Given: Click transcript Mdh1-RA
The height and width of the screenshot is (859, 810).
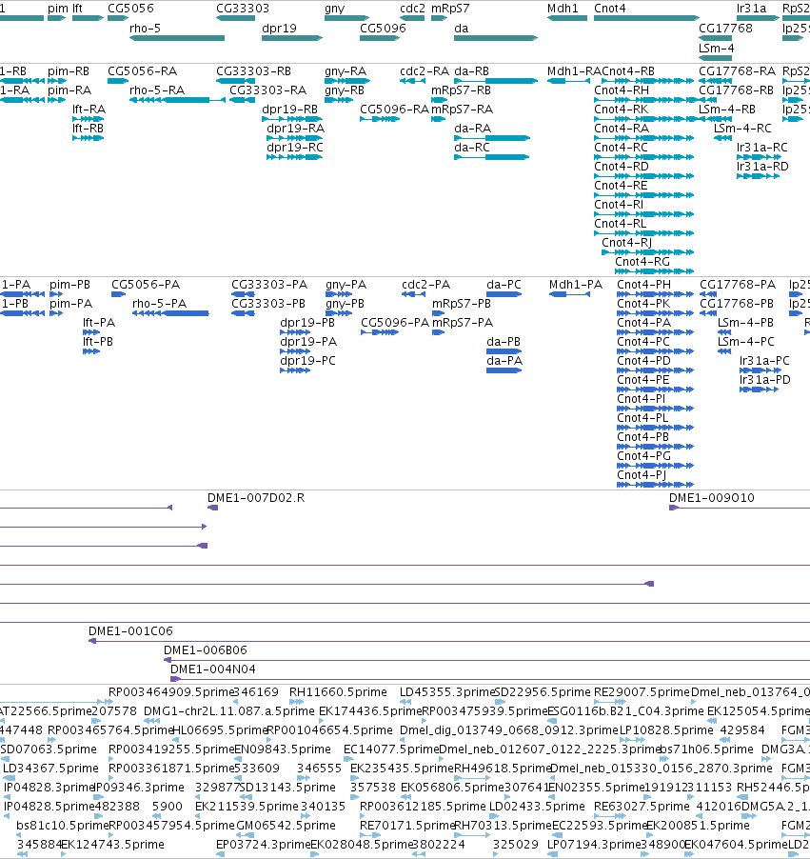Looking at the screenshot, I should pos(574,71).
